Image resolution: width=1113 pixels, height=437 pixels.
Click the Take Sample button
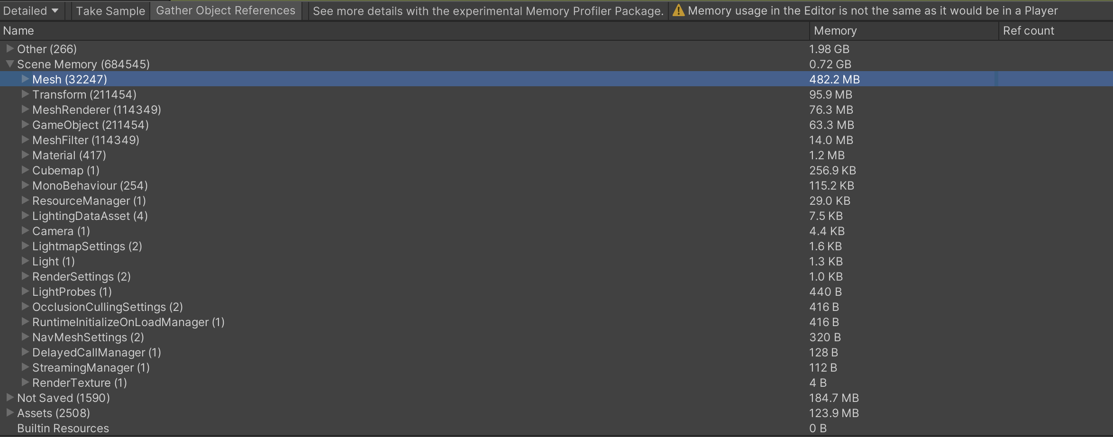point(109,10)
